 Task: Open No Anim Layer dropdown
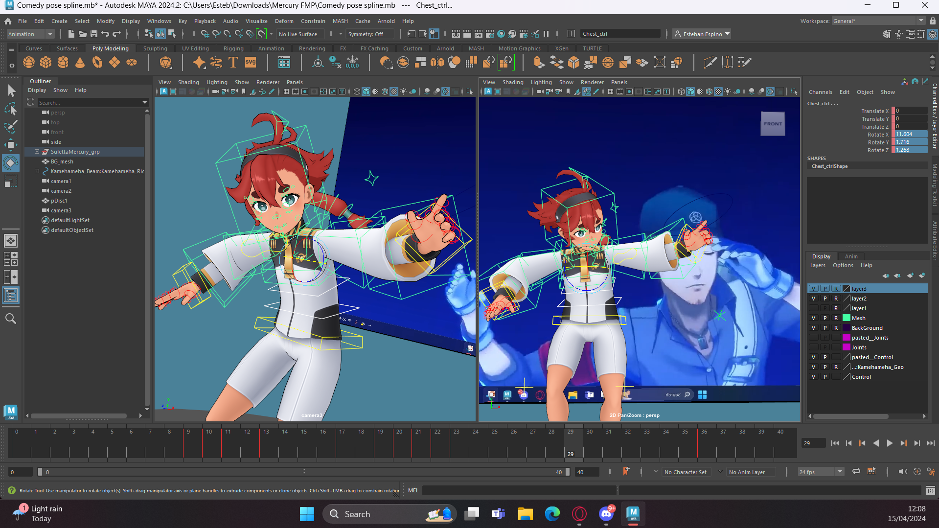coord(751,472)
